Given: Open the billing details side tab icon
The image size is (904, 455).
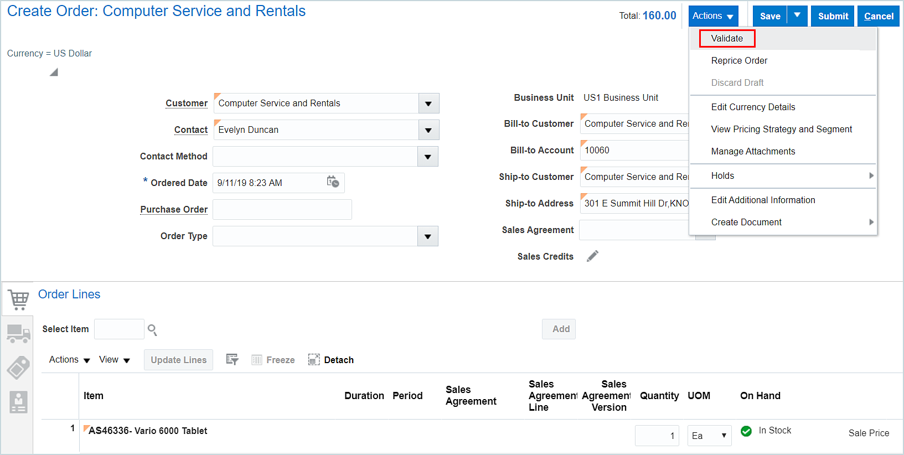Looking at the screenshot, I should [x=18, y=402].
